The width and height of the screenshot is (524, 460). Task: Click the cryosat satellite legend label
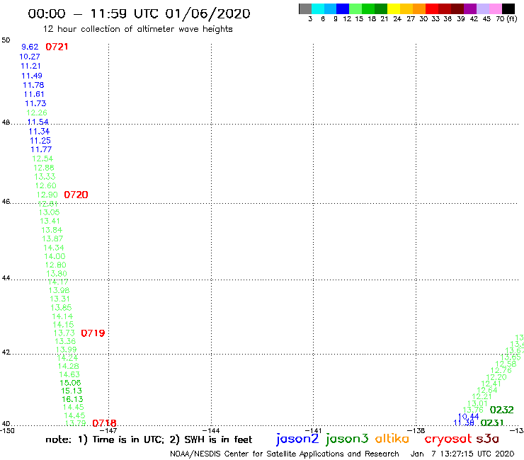click(x=448, y=439)
